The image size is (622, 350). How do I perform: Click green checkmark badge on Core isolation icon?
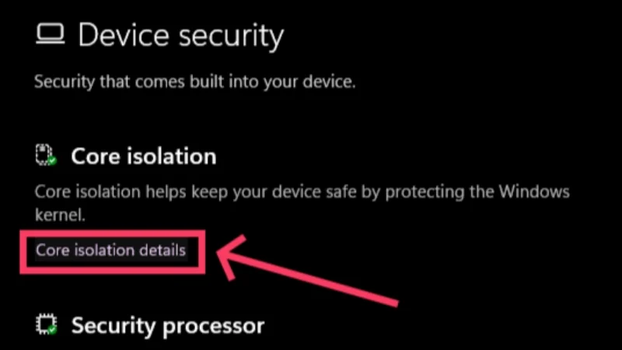pos(52,161)
